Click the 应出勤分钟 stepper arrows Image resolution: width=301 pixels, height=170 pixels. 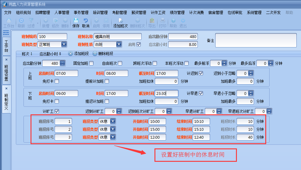[63, 63]
